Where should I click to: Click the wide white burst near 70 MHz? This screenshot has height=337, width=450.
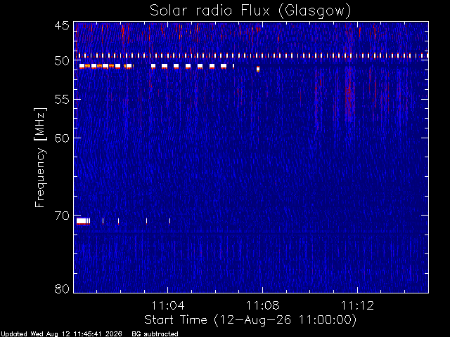point(82,221)
